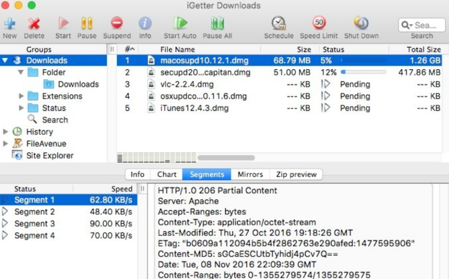
Task: Click the Start Auto toolbar icon
Action: point(180,23)
